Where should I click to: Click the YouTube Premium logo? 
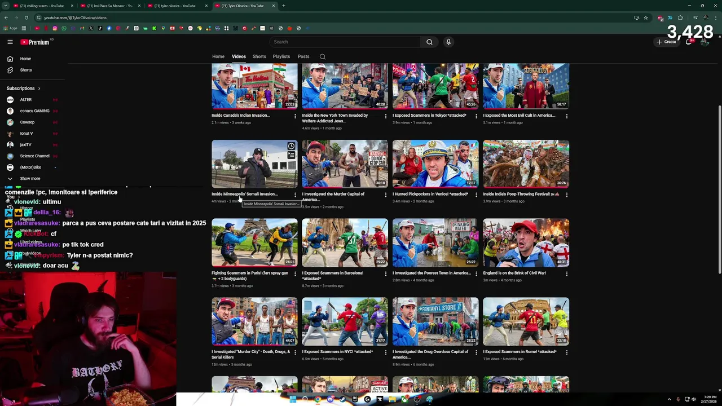tap(35, 42)
